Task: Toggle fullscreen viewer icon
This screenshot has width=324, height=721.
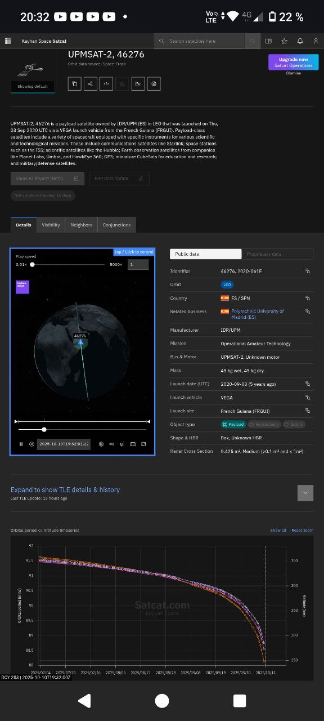Action: 143,444
